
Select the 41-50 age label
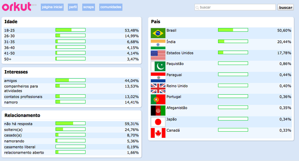(x=9, y=53)
